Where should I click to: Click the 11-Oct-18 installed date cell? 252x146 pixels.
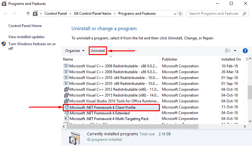click(x=229, y=107)
